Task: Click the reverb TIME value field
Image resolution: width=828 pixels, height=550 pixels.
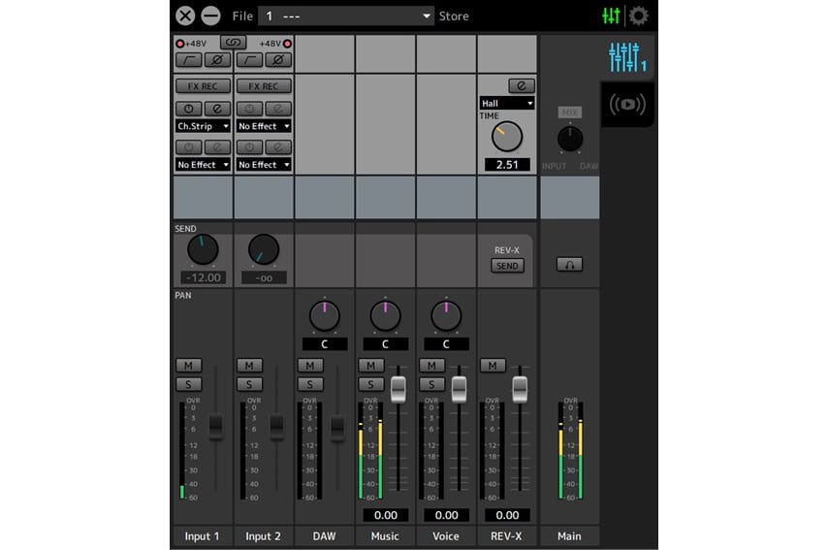Action: [507, 165]
